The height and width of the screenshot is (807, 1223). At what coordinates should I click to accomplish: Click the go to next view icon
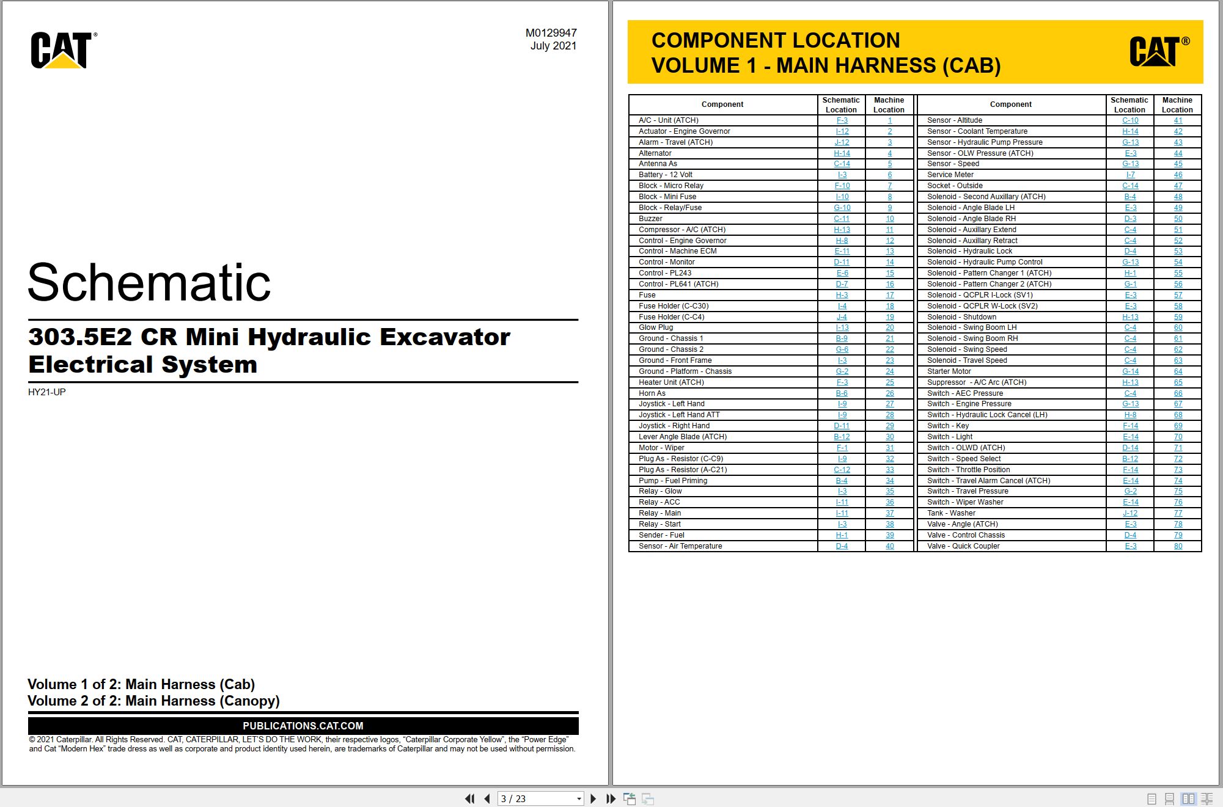pyautogui.click(x=648, y=798)
